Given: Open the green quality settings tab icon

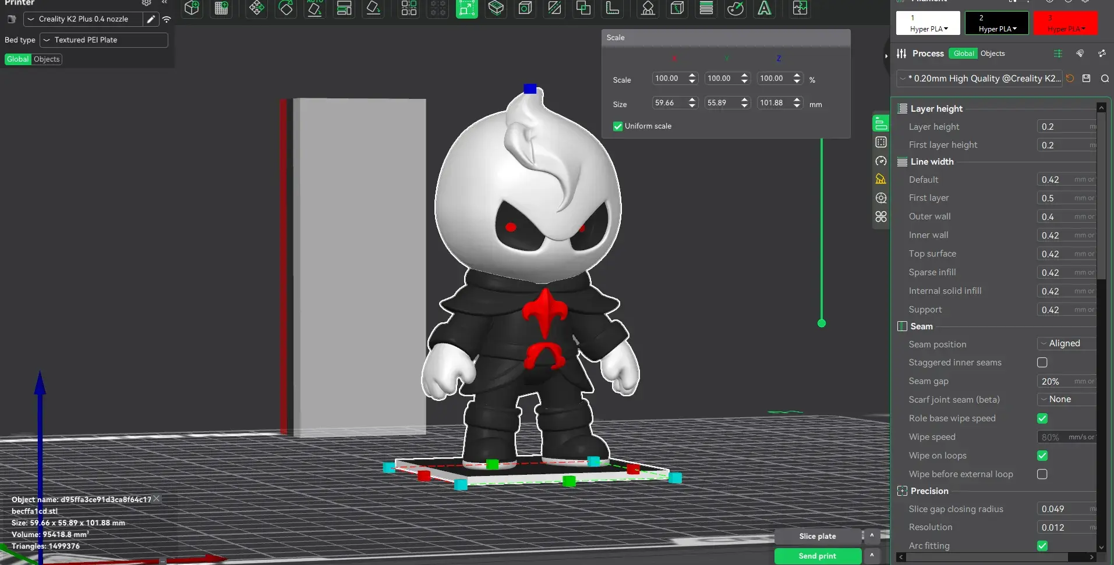Looking at the screenshot, I should 881,123.
